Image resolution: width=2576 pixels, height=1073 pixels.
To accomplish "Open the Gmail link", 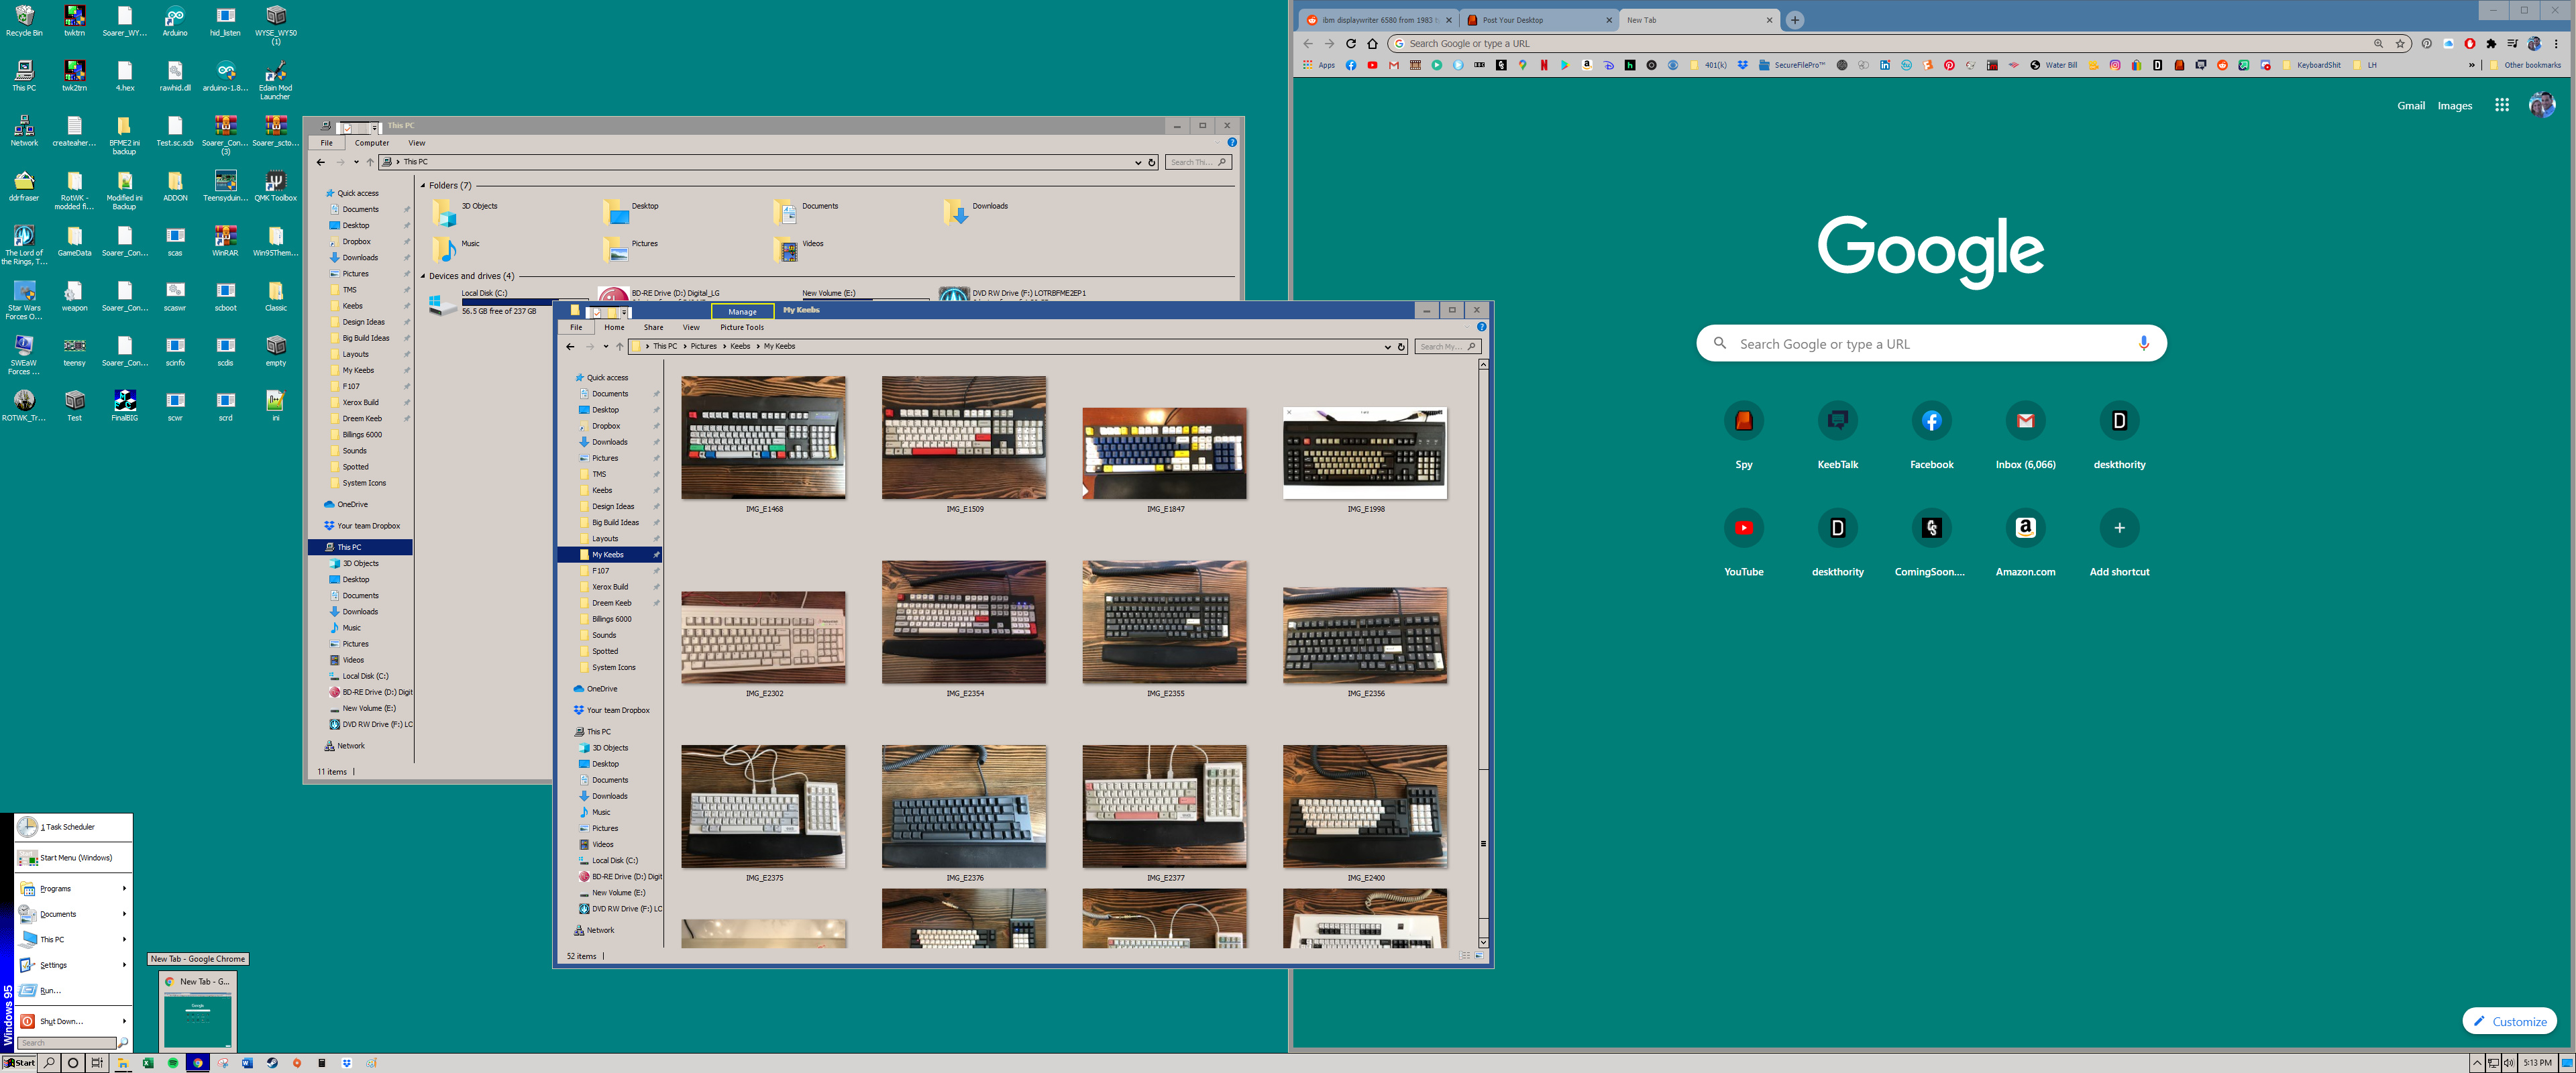I will point(2410,106).
